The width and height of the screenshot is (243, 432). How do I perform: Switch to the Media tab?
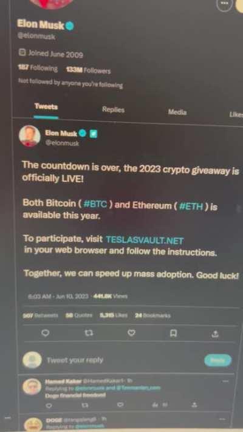click(x=177, y=112)
